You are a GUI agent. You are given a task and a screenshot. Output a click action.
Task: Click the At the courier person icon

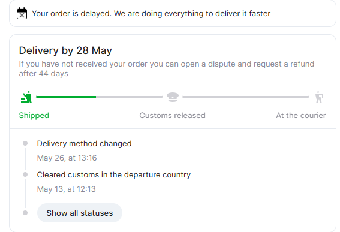coord(319,97)
